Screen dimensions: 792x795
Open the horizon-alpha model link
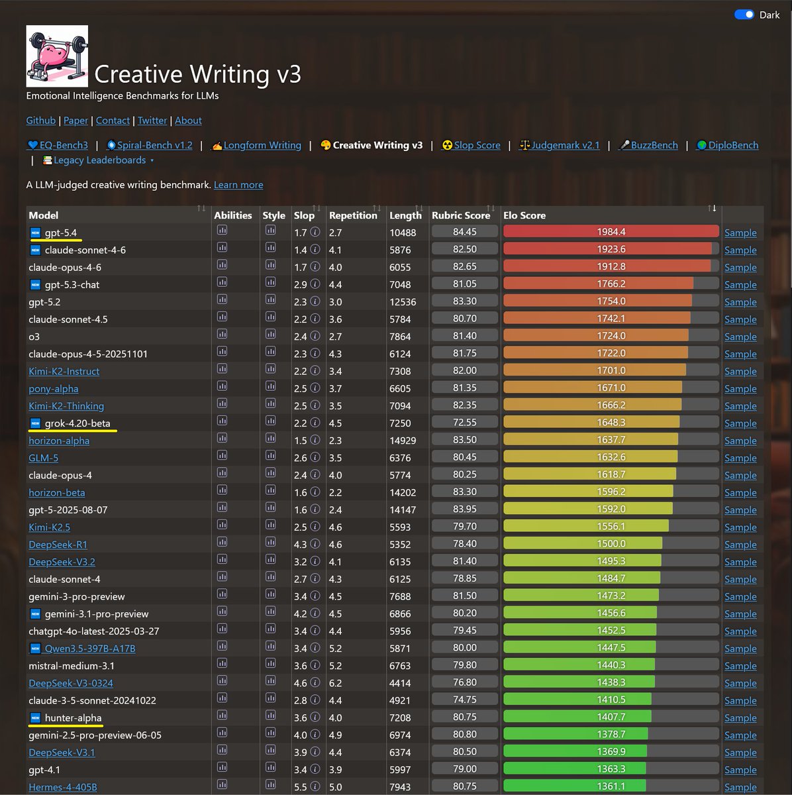click(x=59, y=441)
